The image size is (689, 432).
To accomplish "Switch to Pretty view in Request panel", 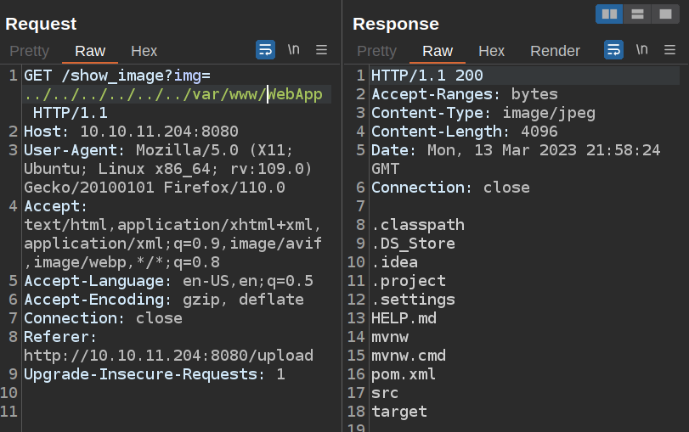I will tap(30, 51).
